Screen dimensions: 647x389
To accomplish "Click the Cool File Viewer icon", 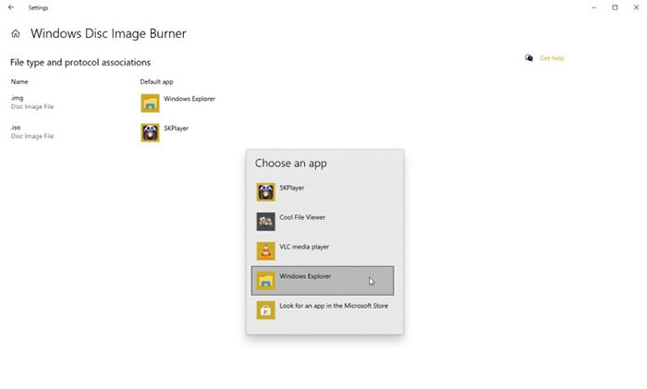I will (x=266, y=222).
